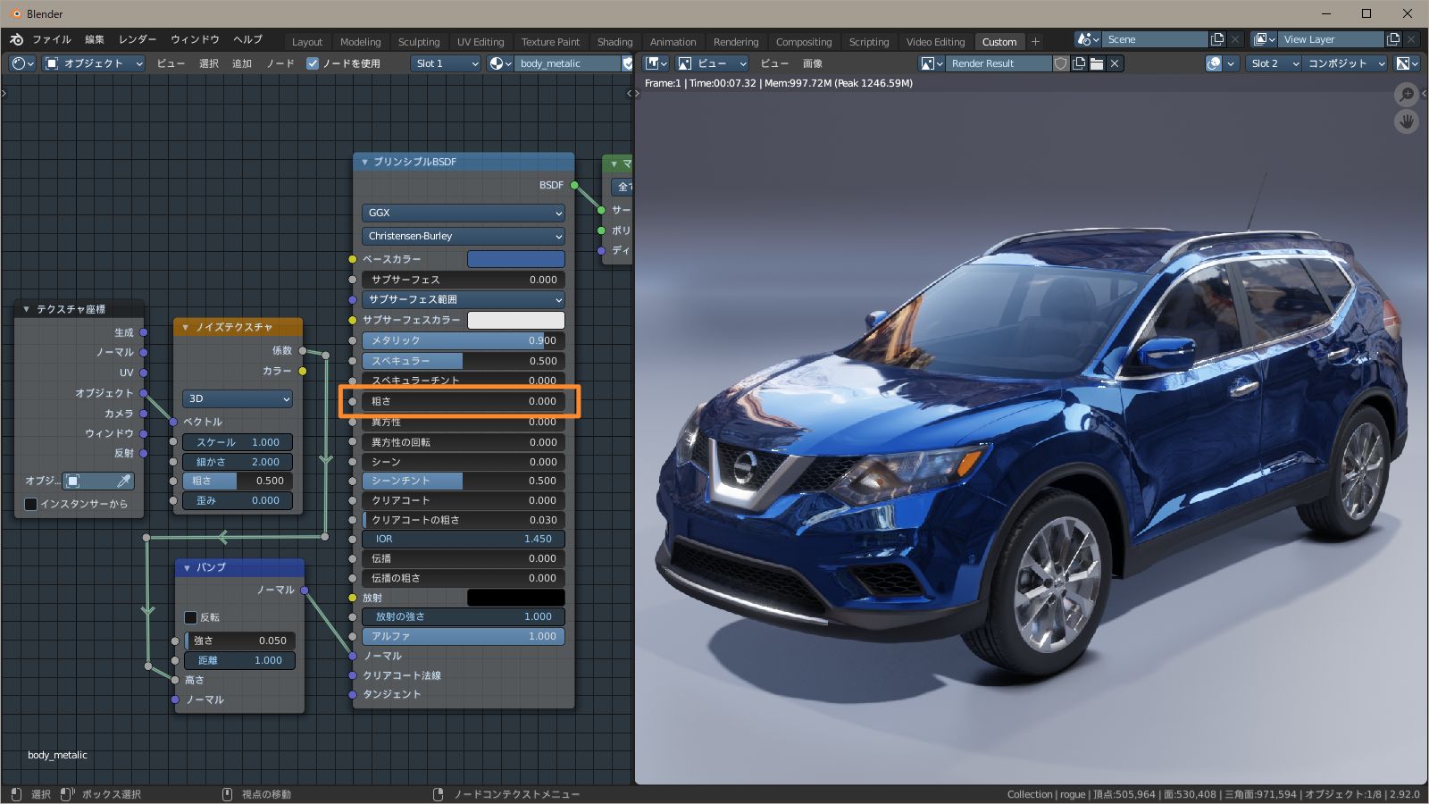
Task: Click the add view layer copy icon
Action: pos(1393,39)
